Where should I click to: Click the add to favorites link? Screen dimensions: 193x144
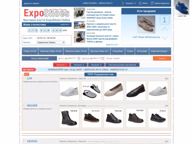point(31,3)
